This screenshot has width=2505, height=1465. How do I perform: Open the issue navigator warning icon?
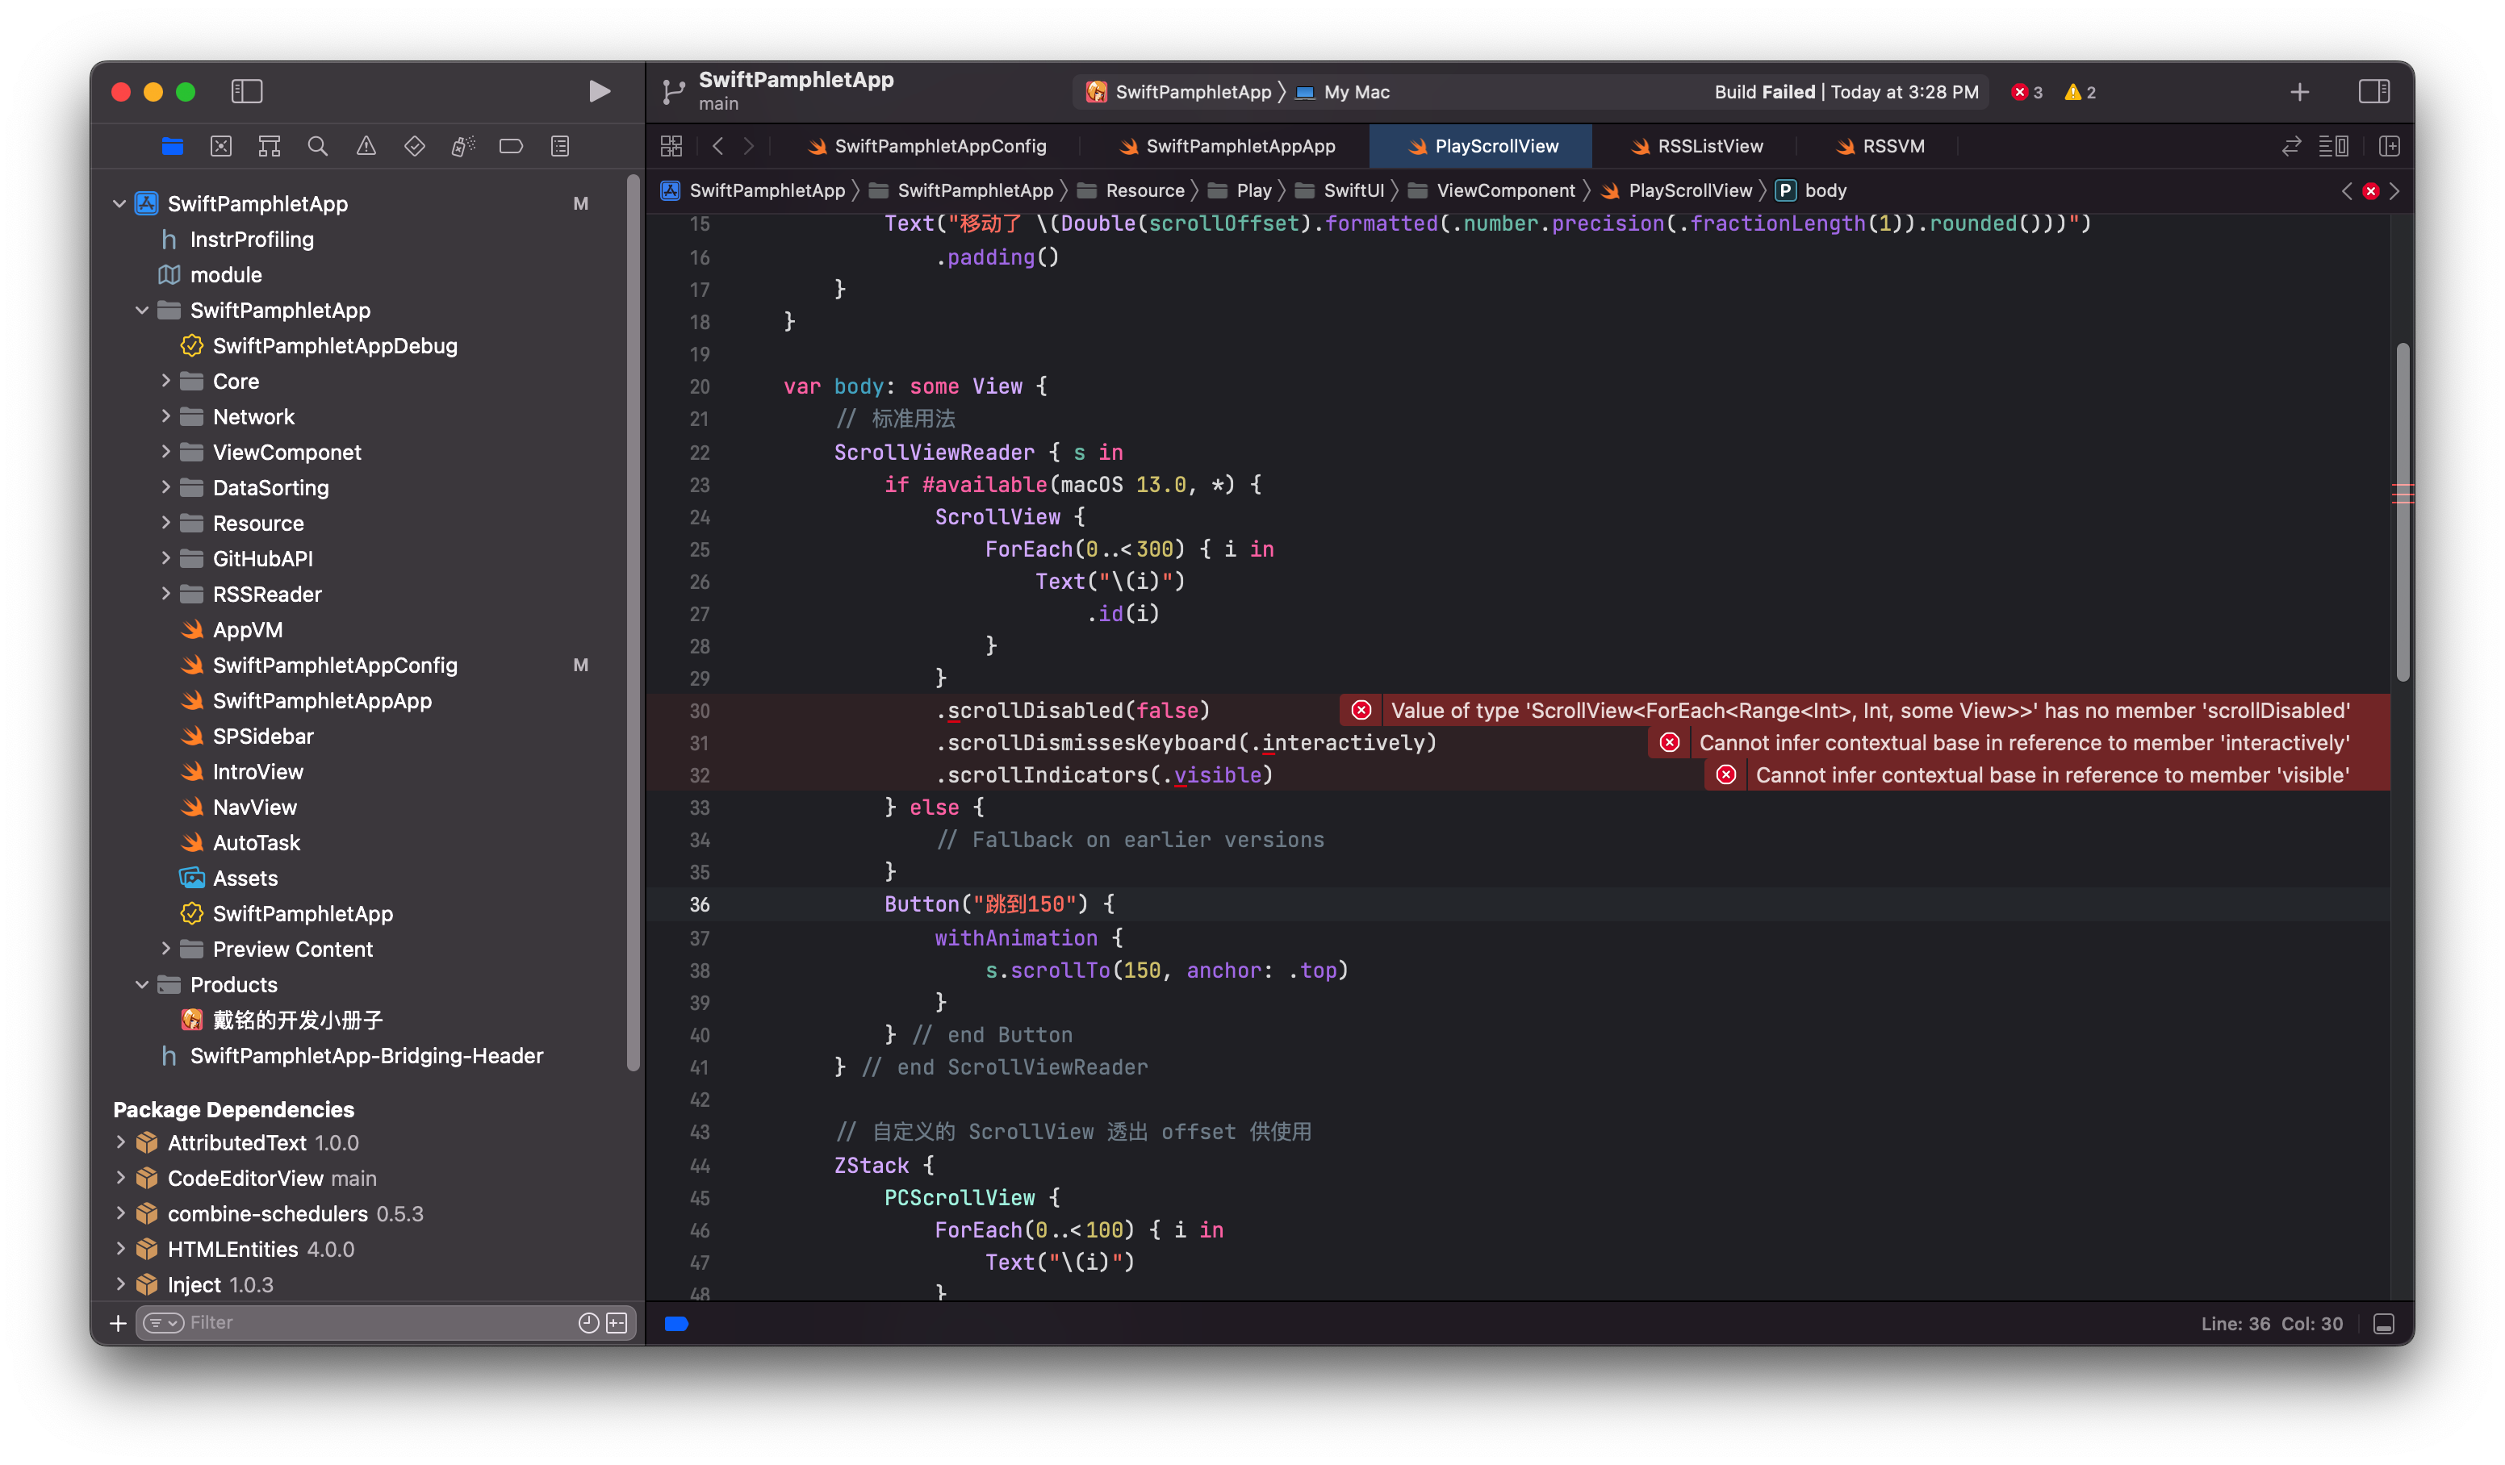366,146
